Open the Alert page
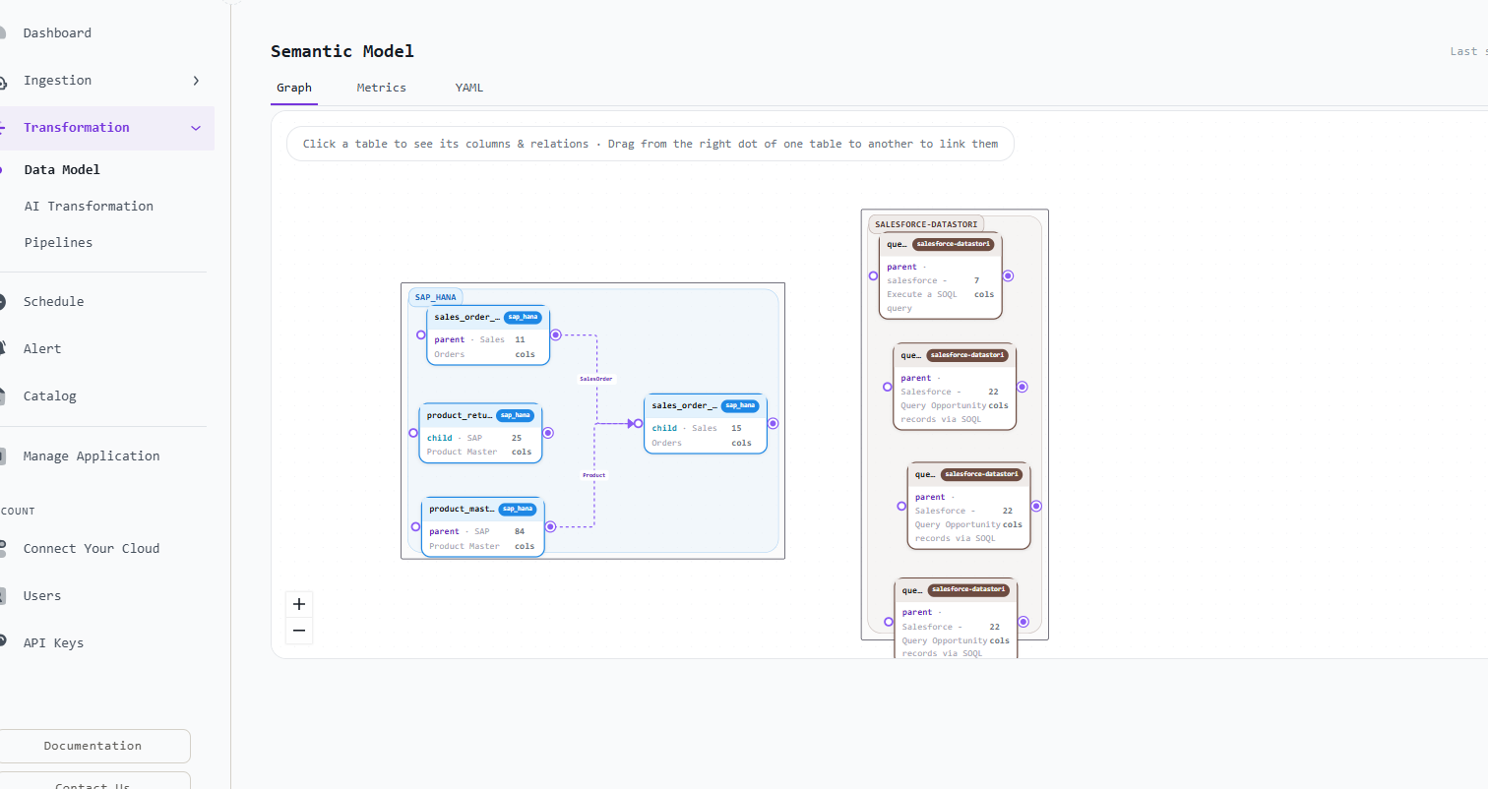 coord(42,349)
